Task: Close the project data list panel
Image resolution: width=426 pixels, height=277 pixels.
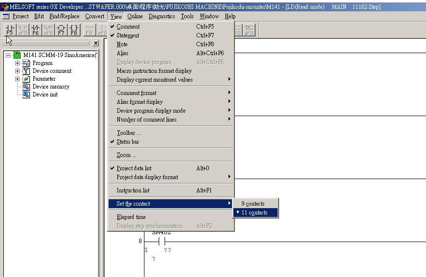Action: 96,43
